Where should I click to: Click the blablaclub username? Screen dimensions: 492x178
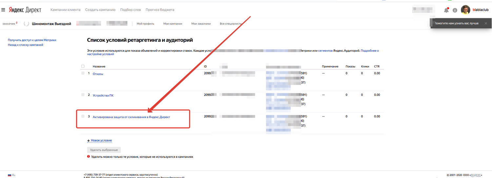point(481,10)
